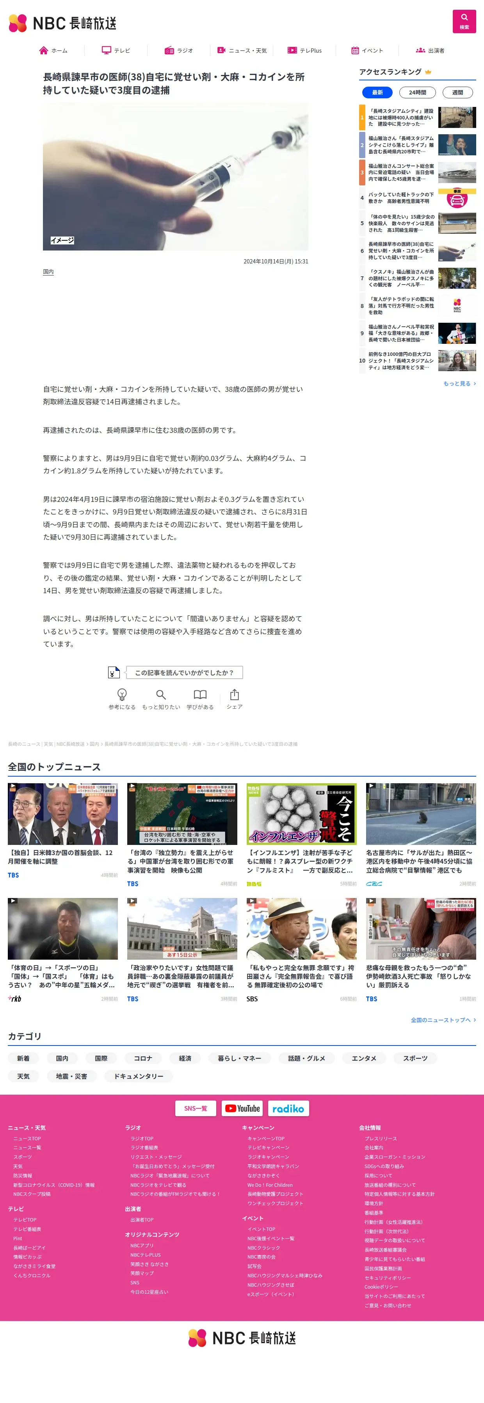Click the footer NBC 長崎放送 logo
Screen dimensions: 484x1403
tap(242, 1338)
